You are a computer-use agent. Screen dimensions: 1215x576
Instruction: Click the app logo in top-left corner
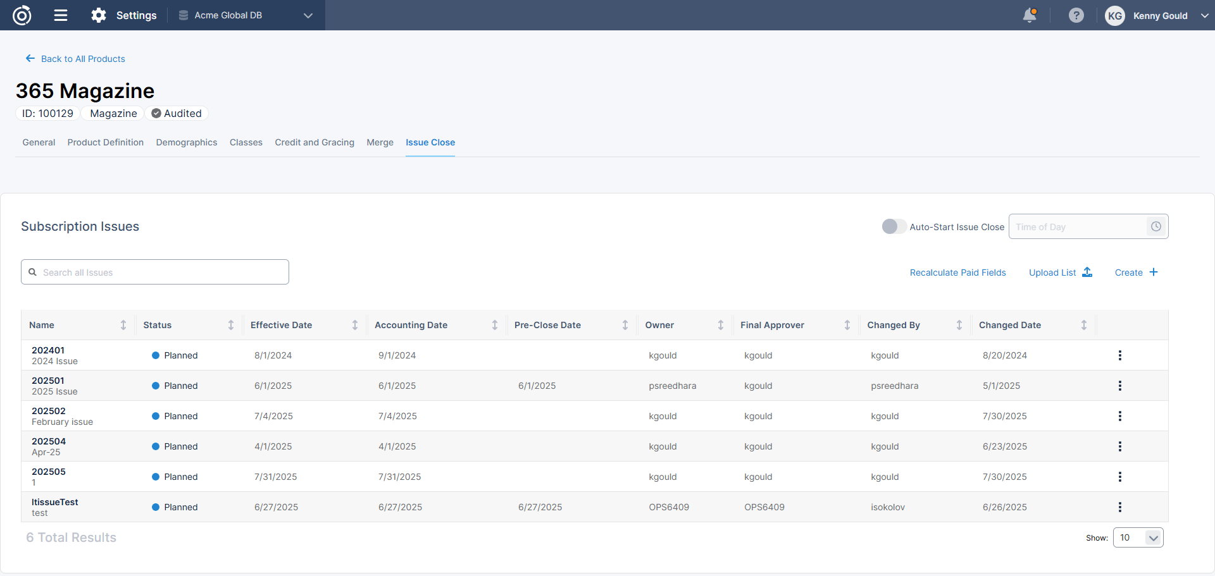[x=22, y=15]
